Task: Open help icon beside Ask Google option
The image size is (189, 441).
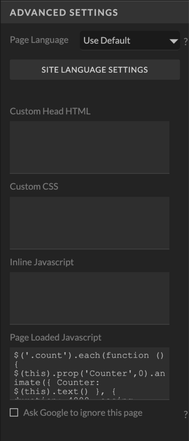Action: tap(185, 414)
